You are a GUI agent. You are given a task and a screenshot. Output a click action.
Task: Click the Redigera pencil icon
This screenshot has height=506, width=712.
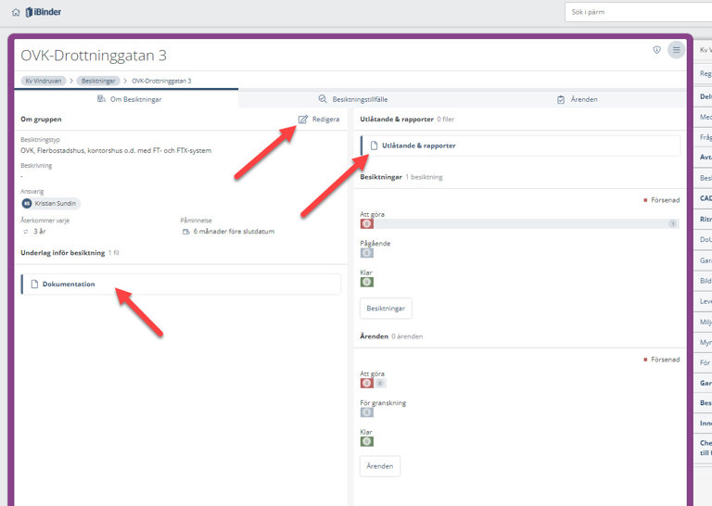click(x=303, y=119)
